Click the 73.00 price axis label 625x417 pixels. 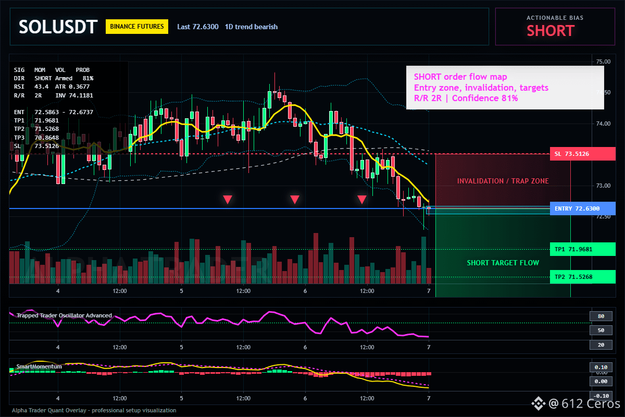click(603, 186)
